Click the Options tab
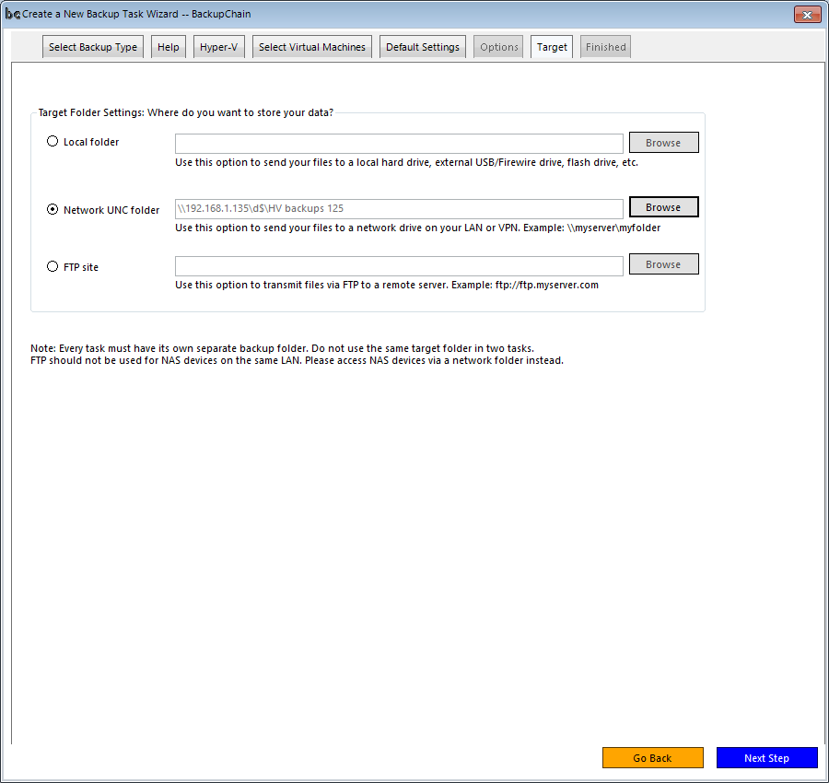 [x=497, y=46]
